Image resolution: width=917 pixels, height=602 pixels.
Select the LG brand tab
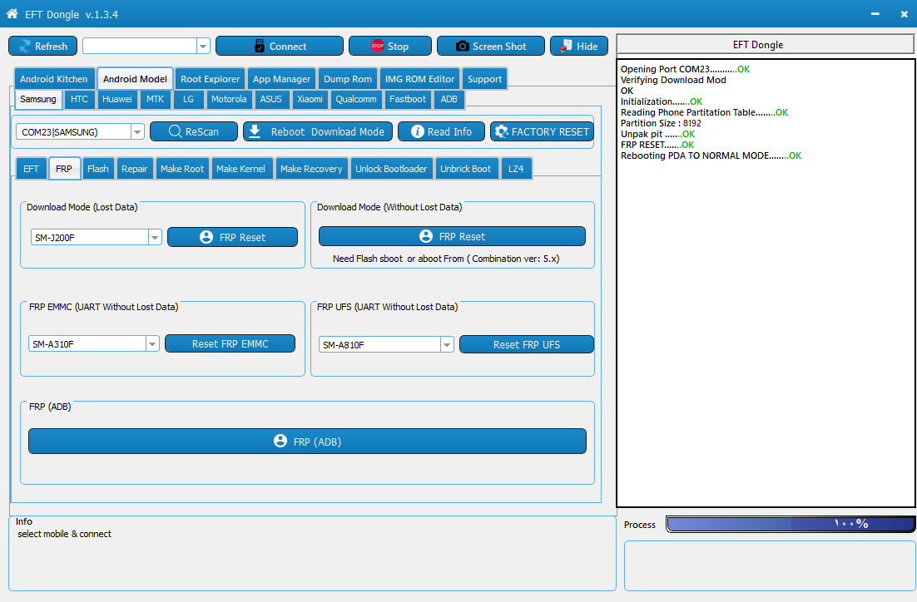188,99
